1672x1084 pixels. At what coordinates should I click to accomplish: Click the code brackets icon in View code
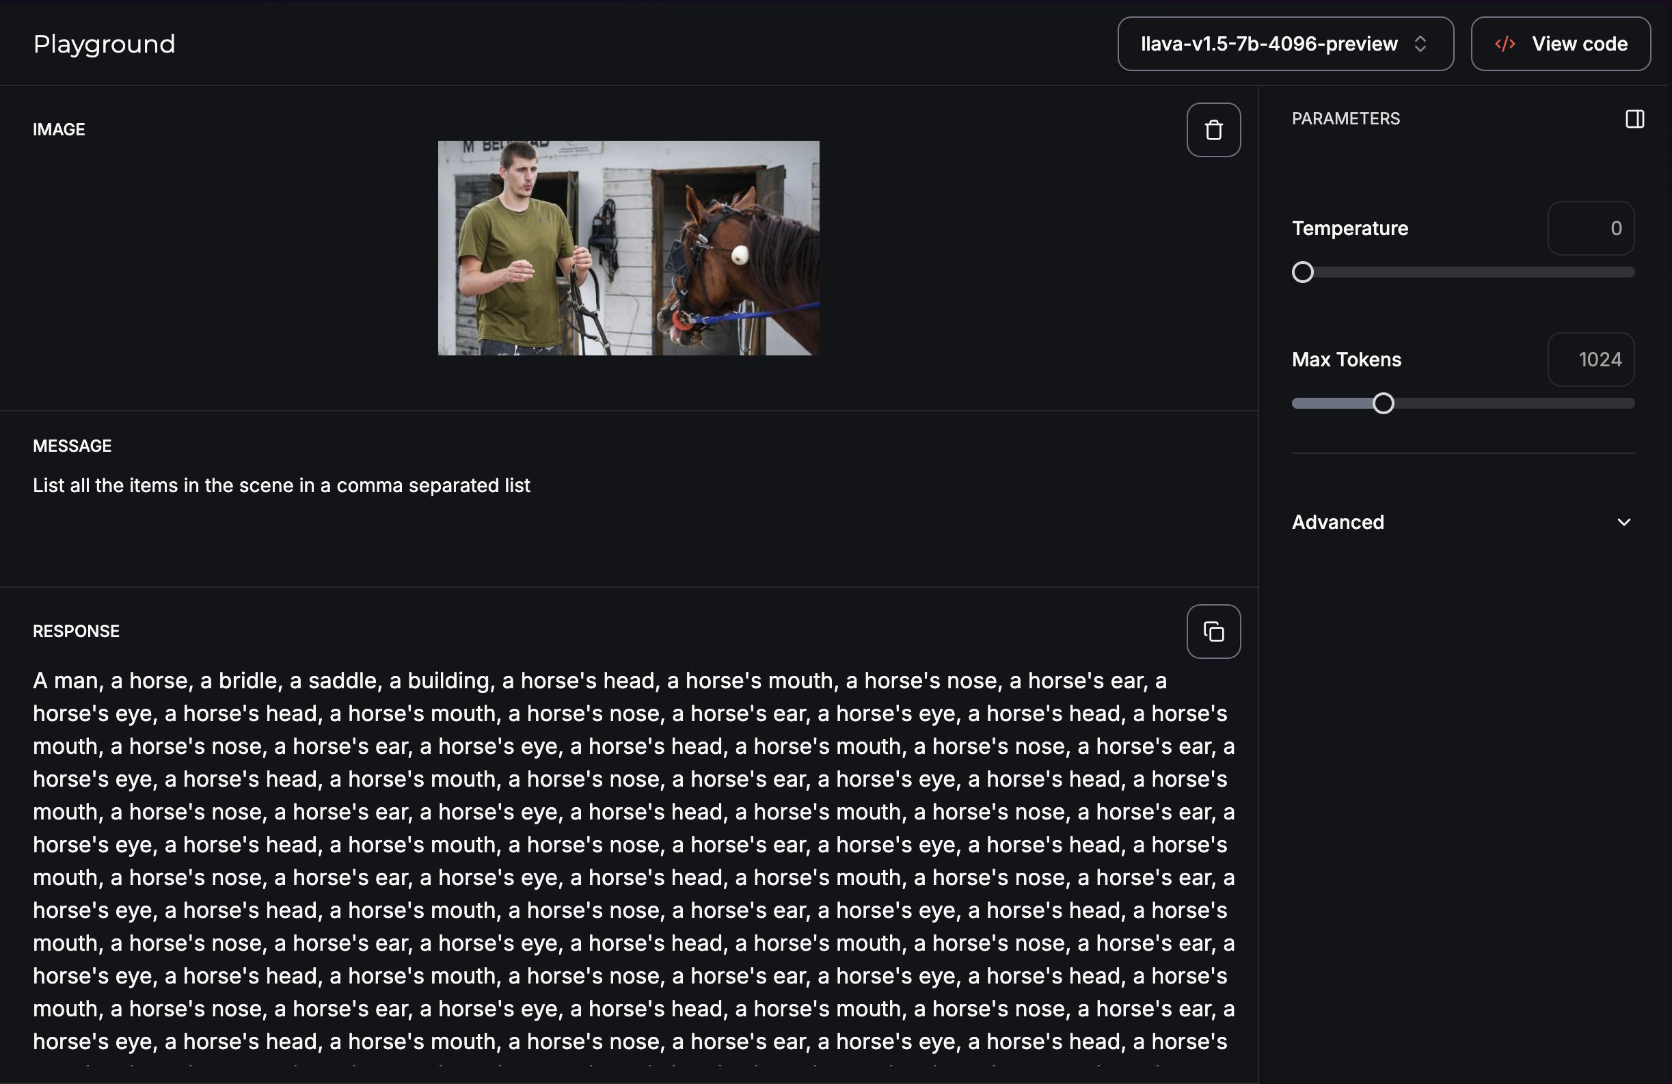1504,44
